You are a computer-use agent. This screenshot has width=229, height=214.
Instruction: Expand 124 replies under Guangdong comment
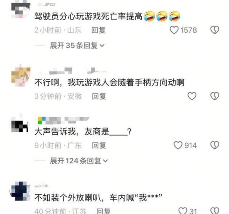tap(79, 161)
